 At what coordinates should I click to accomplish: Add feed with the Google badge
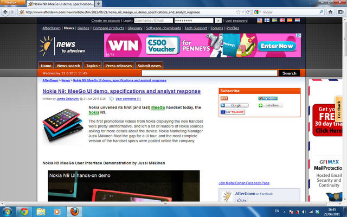pos(235,105)
